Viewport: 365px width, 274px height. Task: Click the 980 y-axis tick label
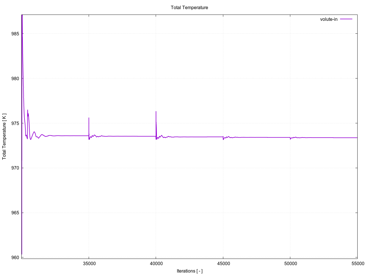coord(15,78)
